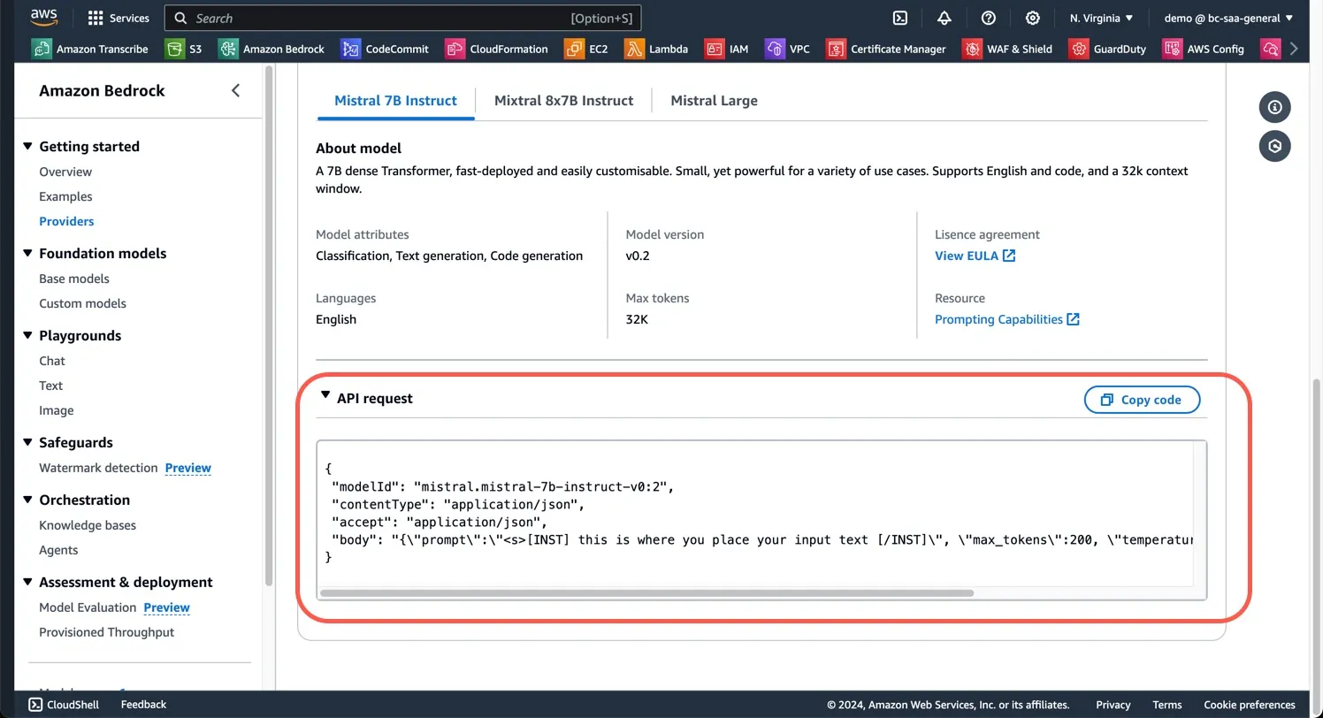Screen dimensions: 1323x718
Task: Open the Services grid menu
Action: 119,18
